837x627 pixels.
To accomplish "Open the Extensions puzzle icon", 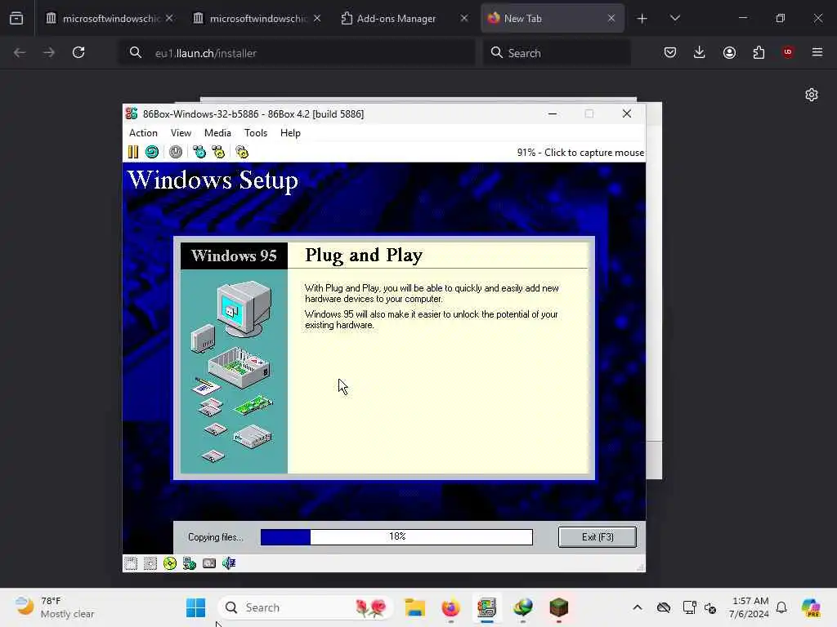I will tap(759, 52).
